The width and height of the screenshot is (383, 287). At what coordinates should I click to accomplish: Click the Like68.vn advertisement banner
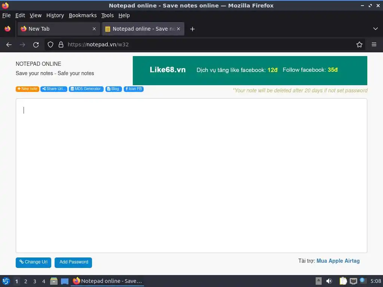(x=250, y=71)
